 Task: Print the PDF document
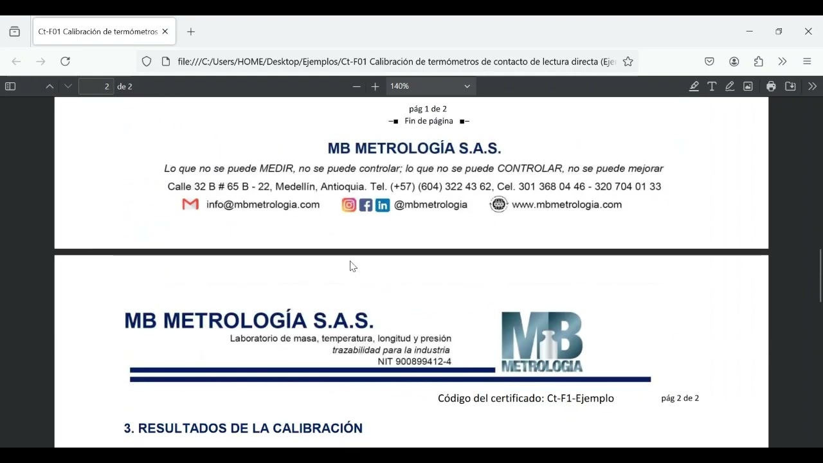coord(771,86)
